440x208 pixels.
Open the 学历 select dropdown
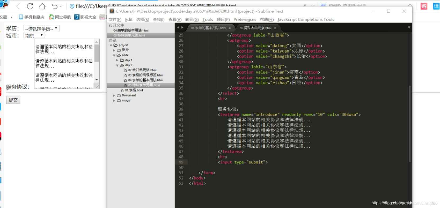41,28
